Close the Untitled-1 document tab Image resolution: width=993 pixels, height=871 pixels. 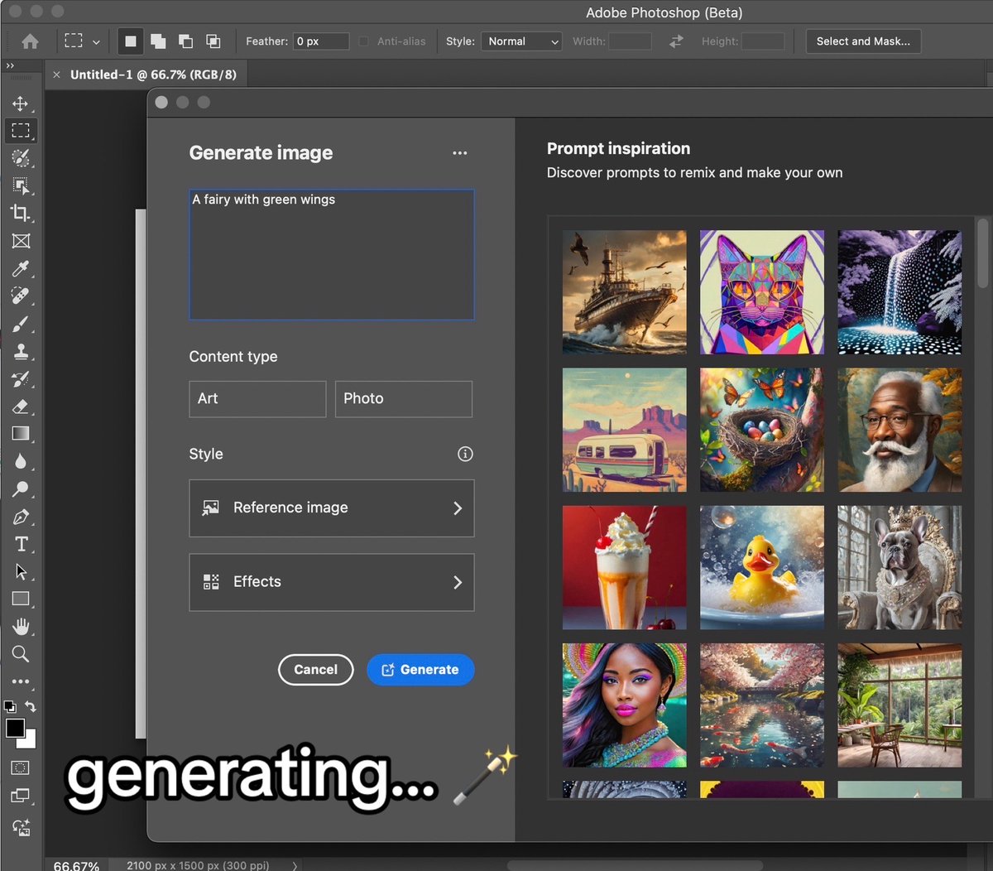pyautogui.click(x=56, y=75)
